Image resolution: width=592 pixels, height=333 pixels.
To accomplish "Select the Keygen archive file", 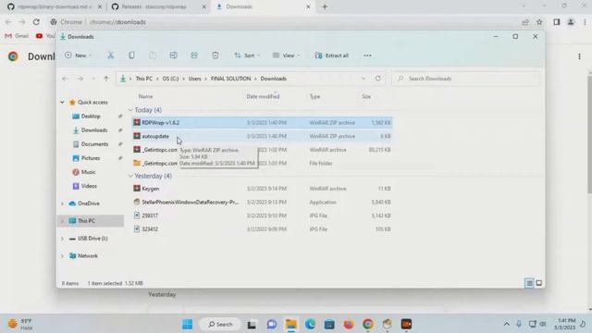I will (262, 189).
